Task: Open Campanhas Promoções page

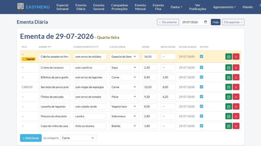Action: 120,7
